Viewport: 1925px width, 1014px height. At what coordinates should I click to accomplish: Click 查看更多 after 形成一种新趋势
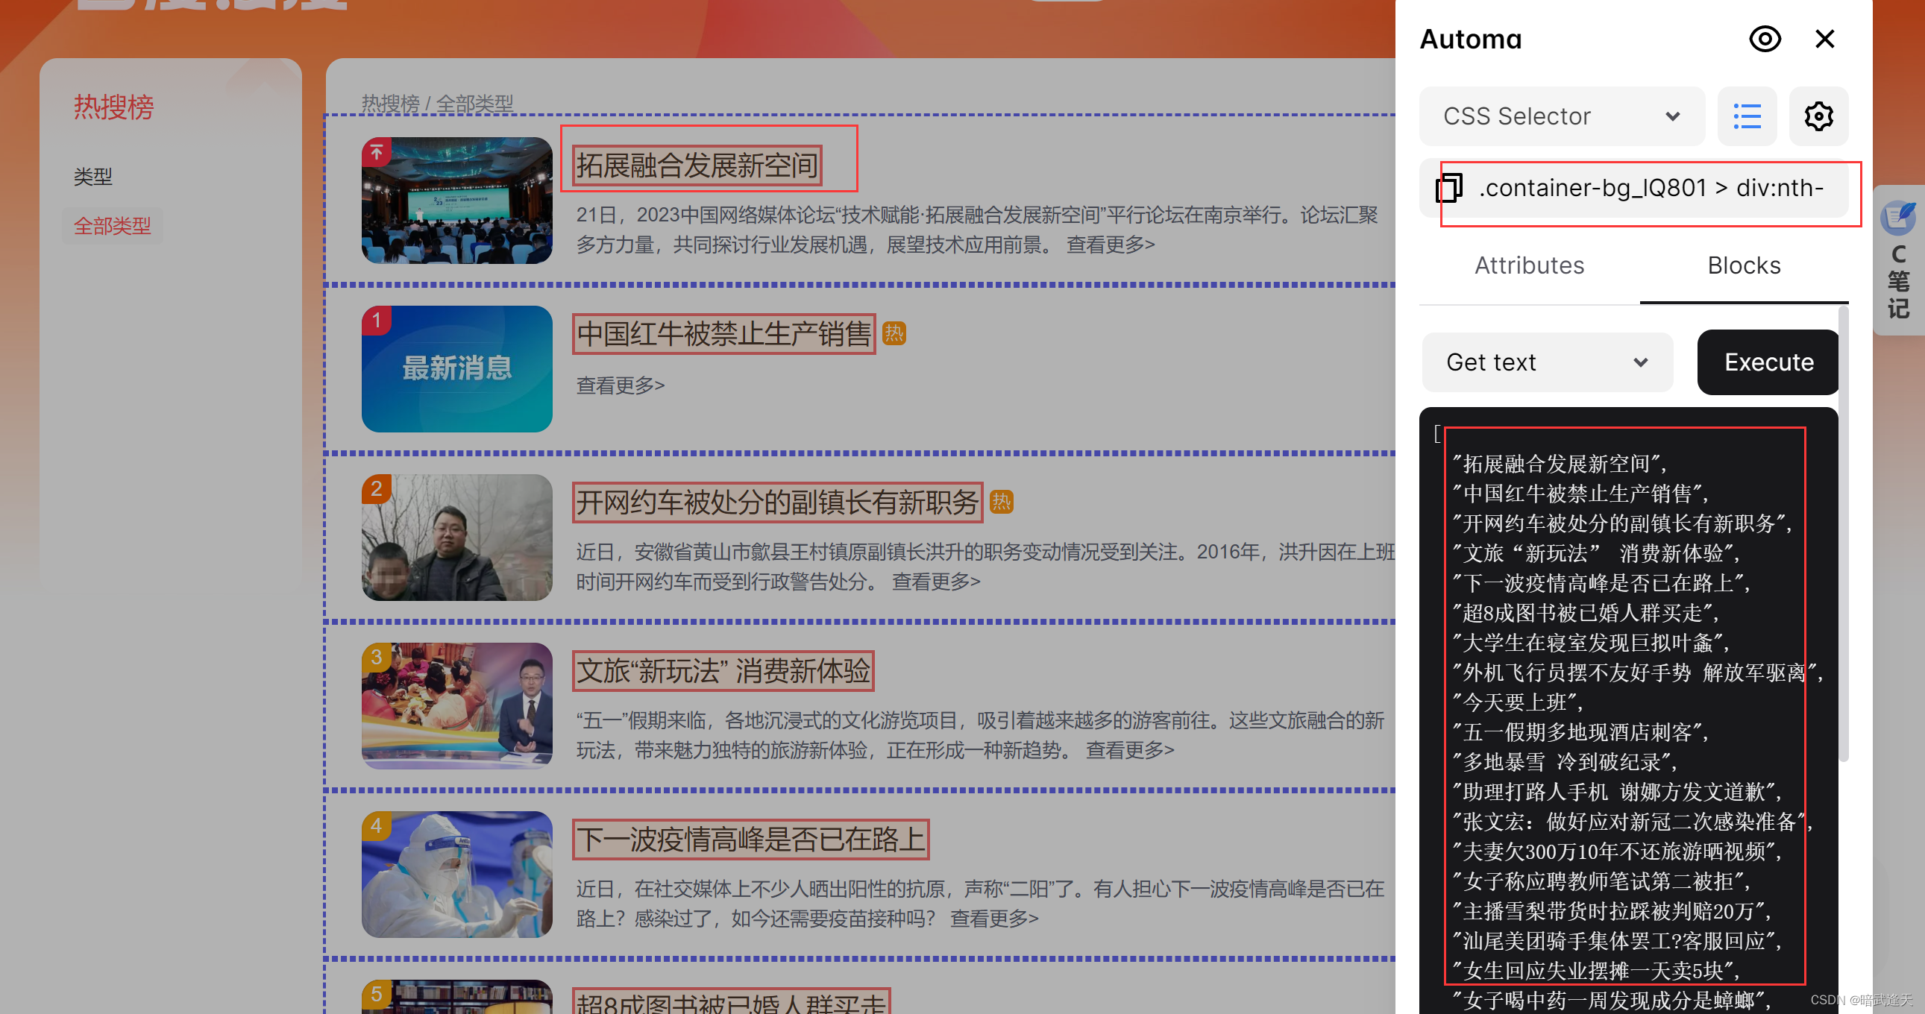click(x=1129, y=750)
